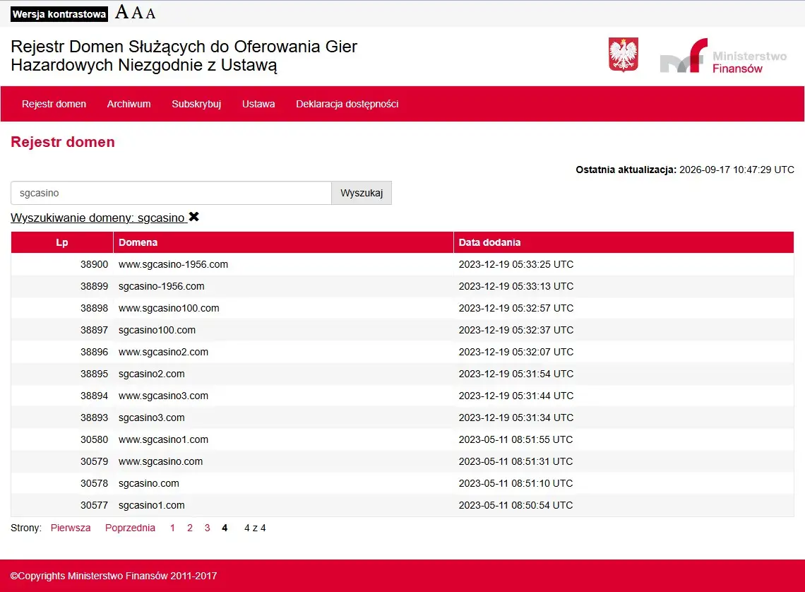The width and height of the screenshot is (805, 592).
Task: Select domain www.sgcasino-1956.com
Action: [x=173, y=264]
